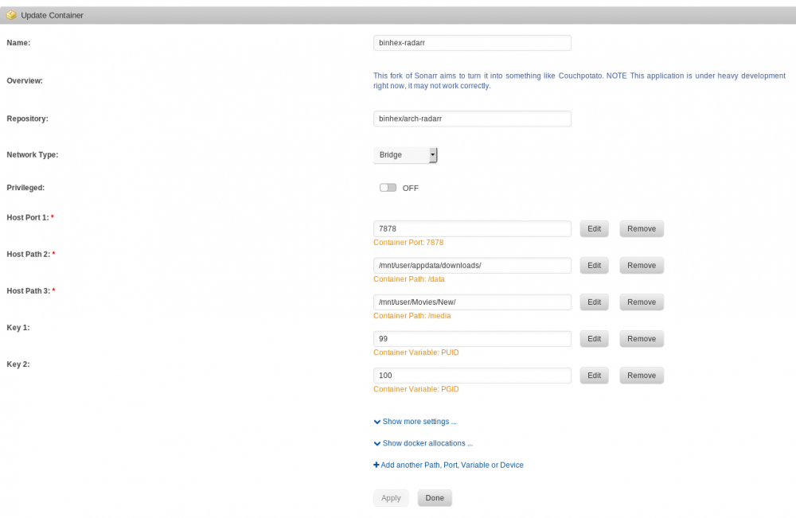
Task: Click the Apply button
Action: pos(391,498)
